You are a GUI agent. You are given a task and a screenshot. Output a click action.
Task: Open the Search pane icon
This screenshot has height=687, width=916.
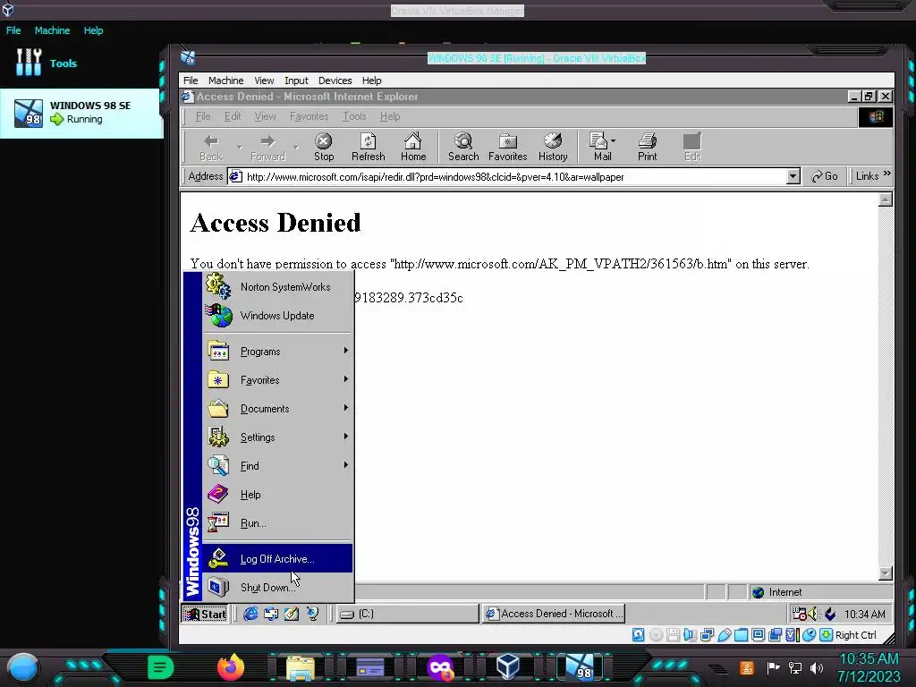(x=463, y=140)
